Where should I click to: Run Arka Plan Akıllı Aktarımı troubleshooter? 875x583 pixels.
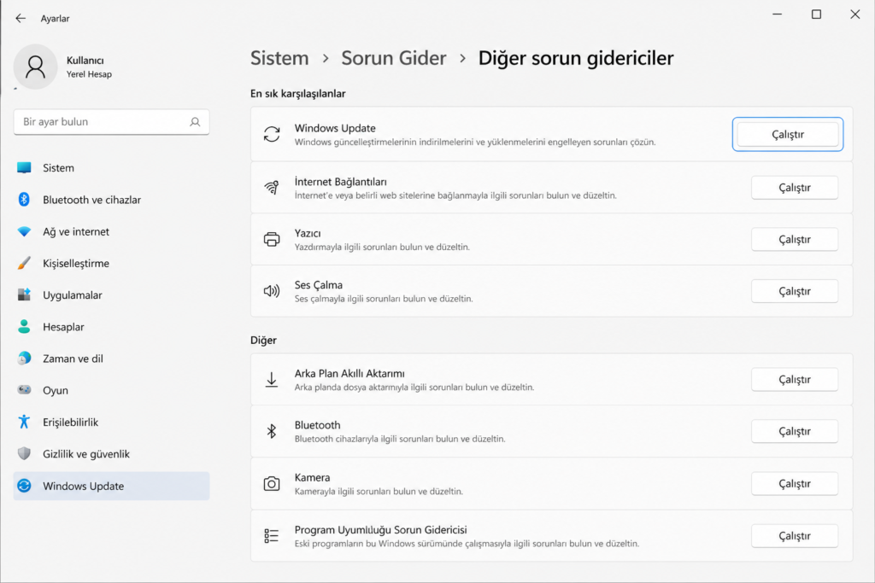tap(795, 380)
